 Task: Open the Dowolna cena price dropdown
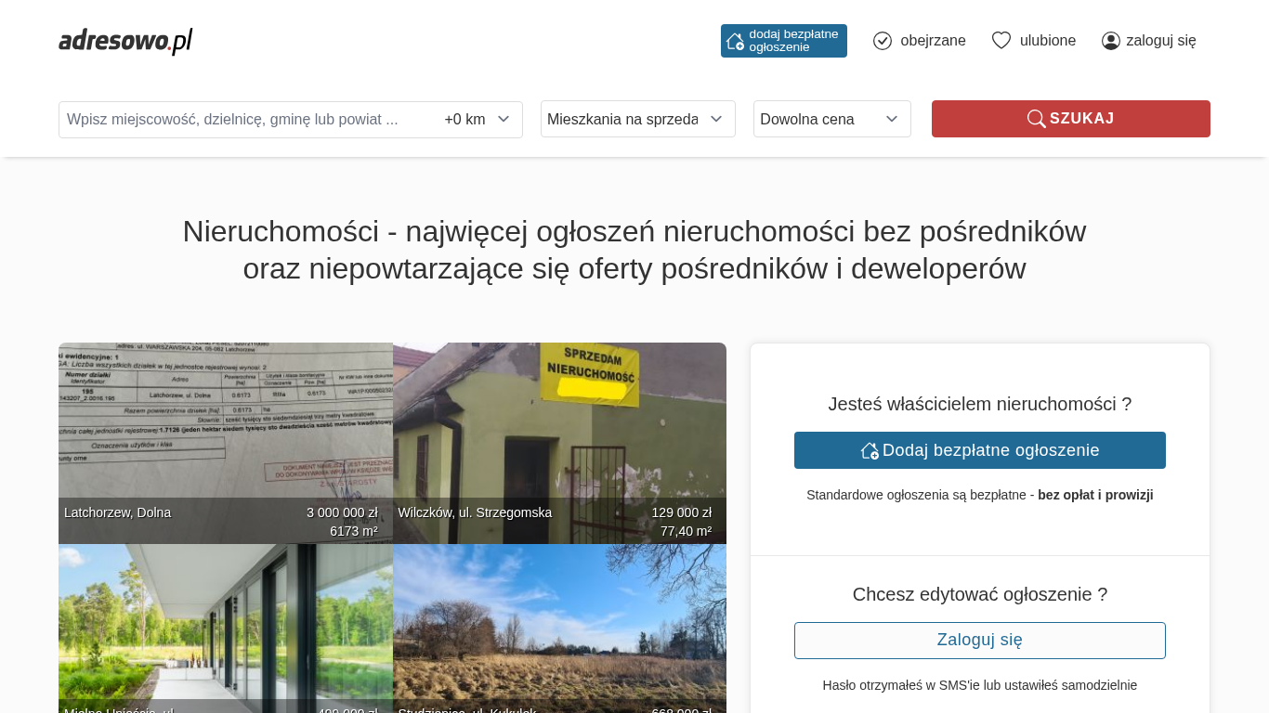[831, 119]
